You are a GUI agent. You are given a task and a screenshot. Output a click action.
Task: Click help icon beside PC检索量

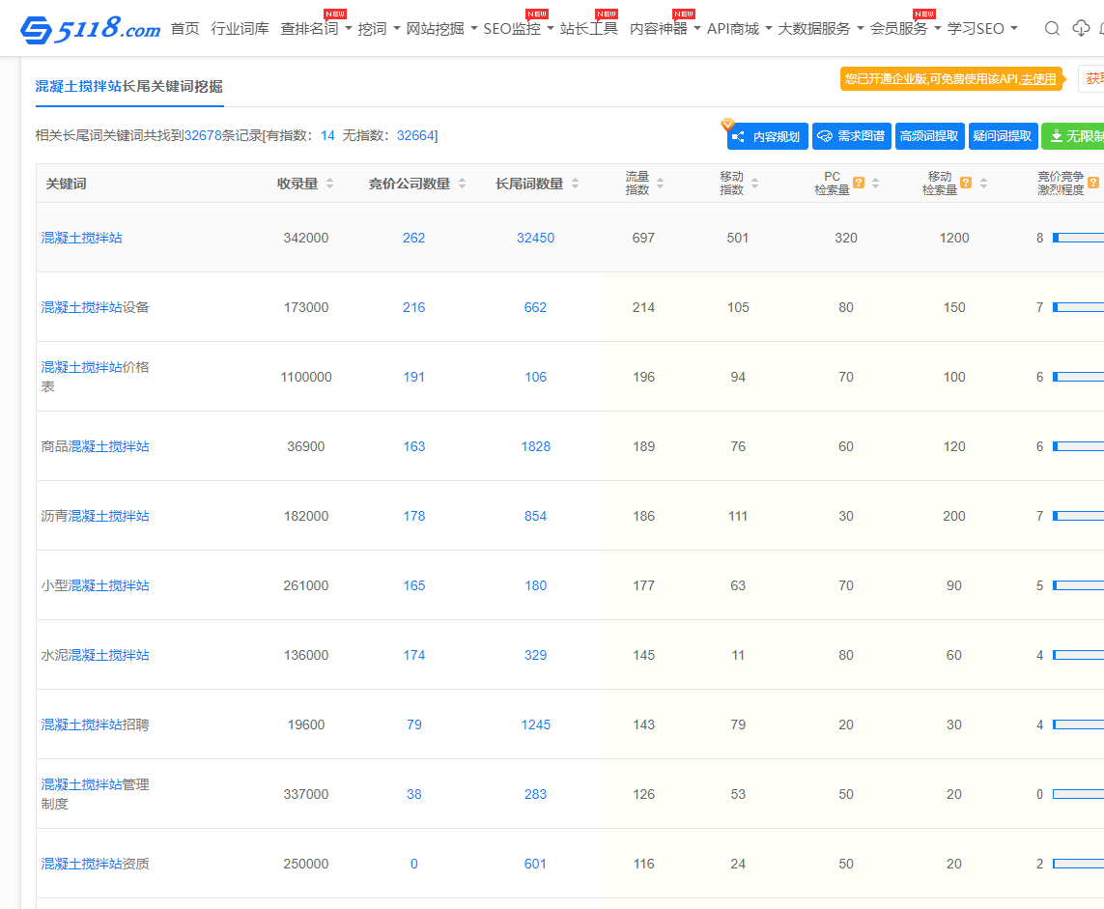click(x=859, y=184)
